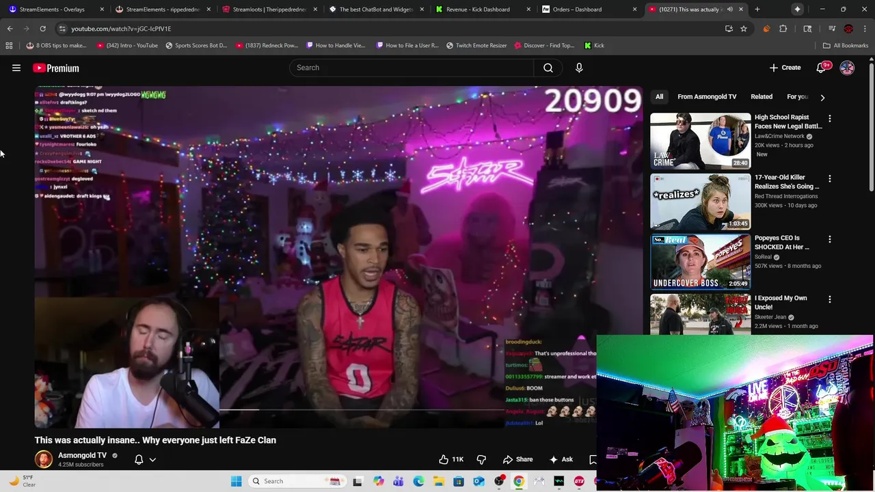
Task: Open more options for I Exposed My Own Uncle
Action: pos(830,299)
